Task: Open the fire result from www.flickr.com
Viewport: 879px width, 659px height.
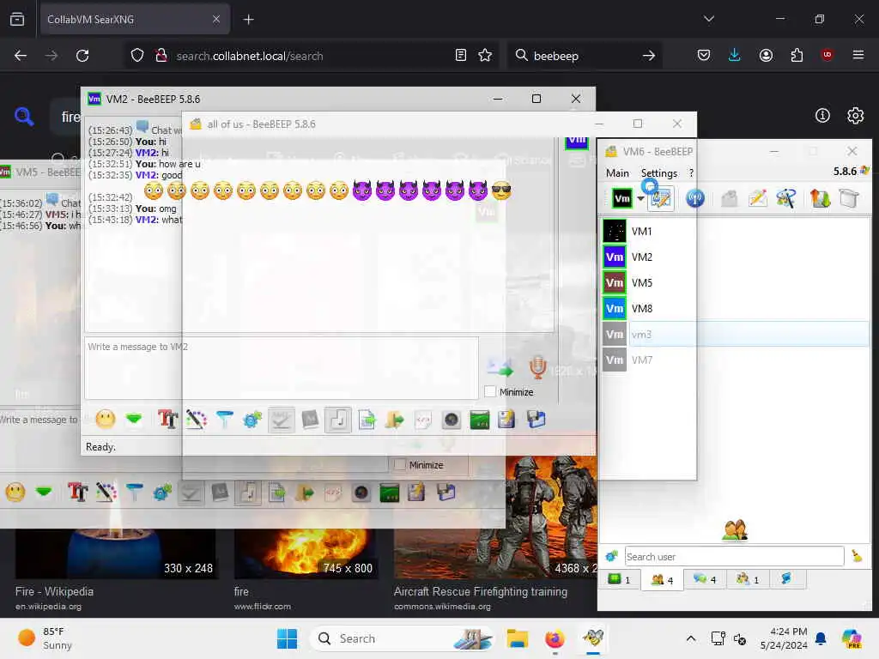Action: pyautogui.click(x=241, y=591)
